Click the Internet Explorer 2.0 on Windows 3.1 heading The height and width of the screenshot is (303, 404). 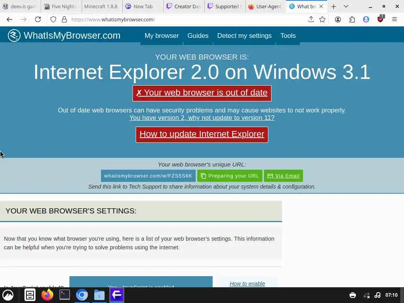pos(202,72)
